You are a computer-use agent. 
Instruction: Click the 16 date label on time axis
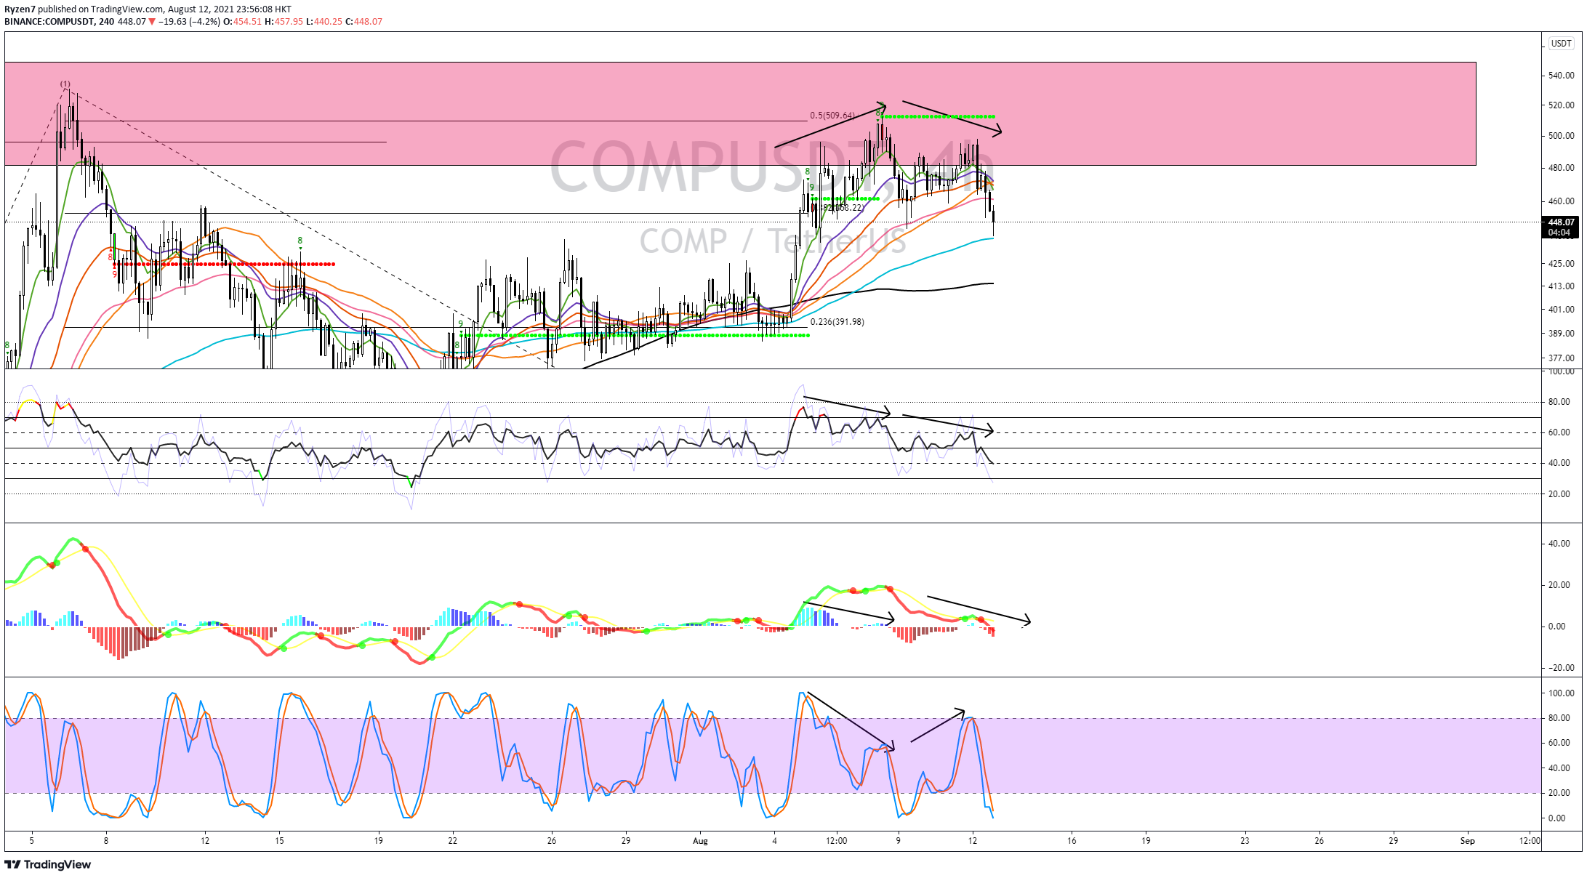click(1072, 841)
